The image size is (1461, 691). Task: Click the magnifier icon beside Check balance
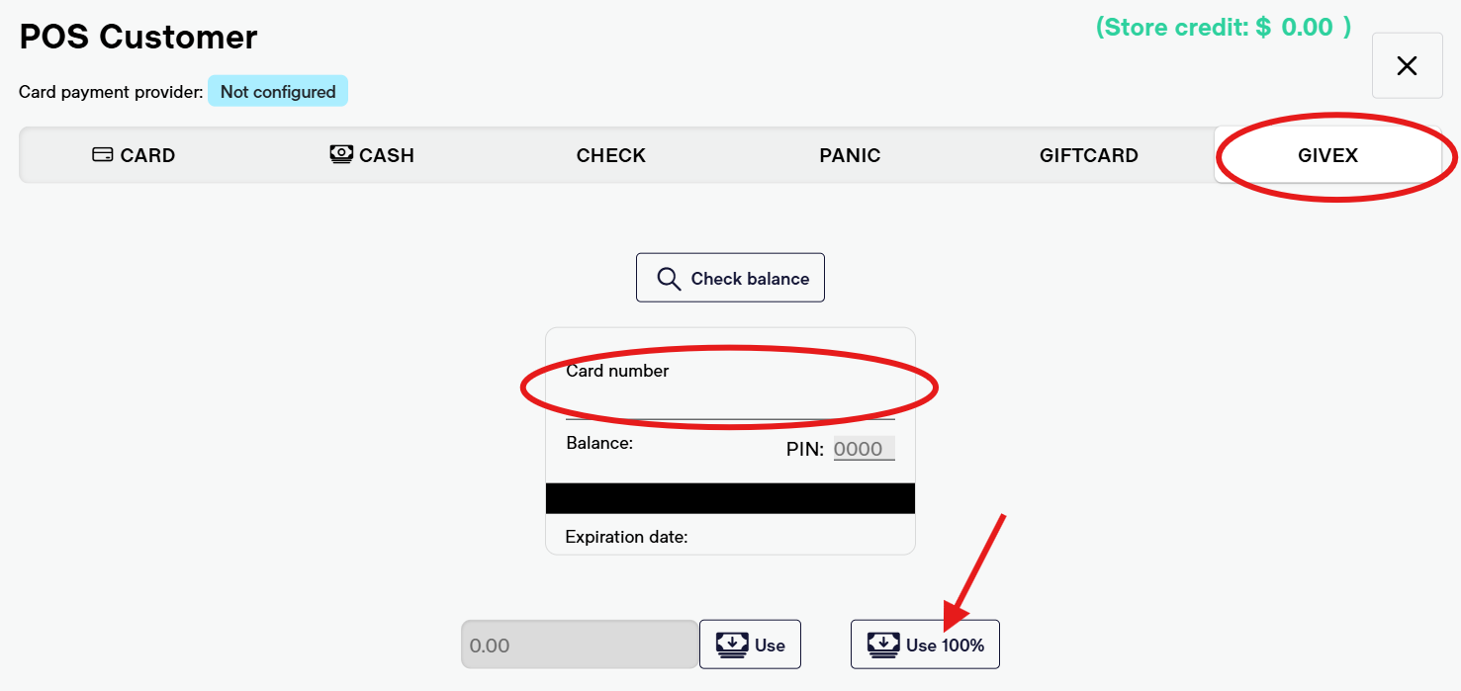[x=669, y=279]
